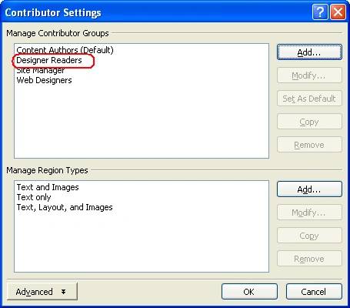Select the Site Manager group
This screenshot has height=308, width=350.
(x=41, y=70)
